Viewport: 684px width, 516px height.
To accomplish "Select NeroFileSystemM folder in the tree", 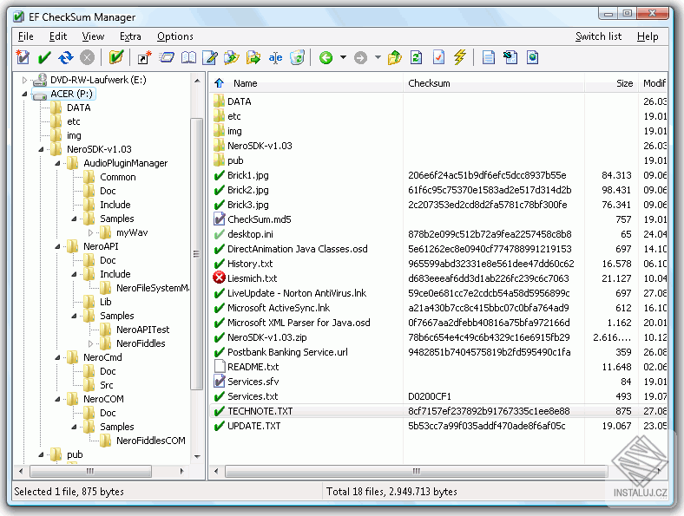I will point(153,288).
